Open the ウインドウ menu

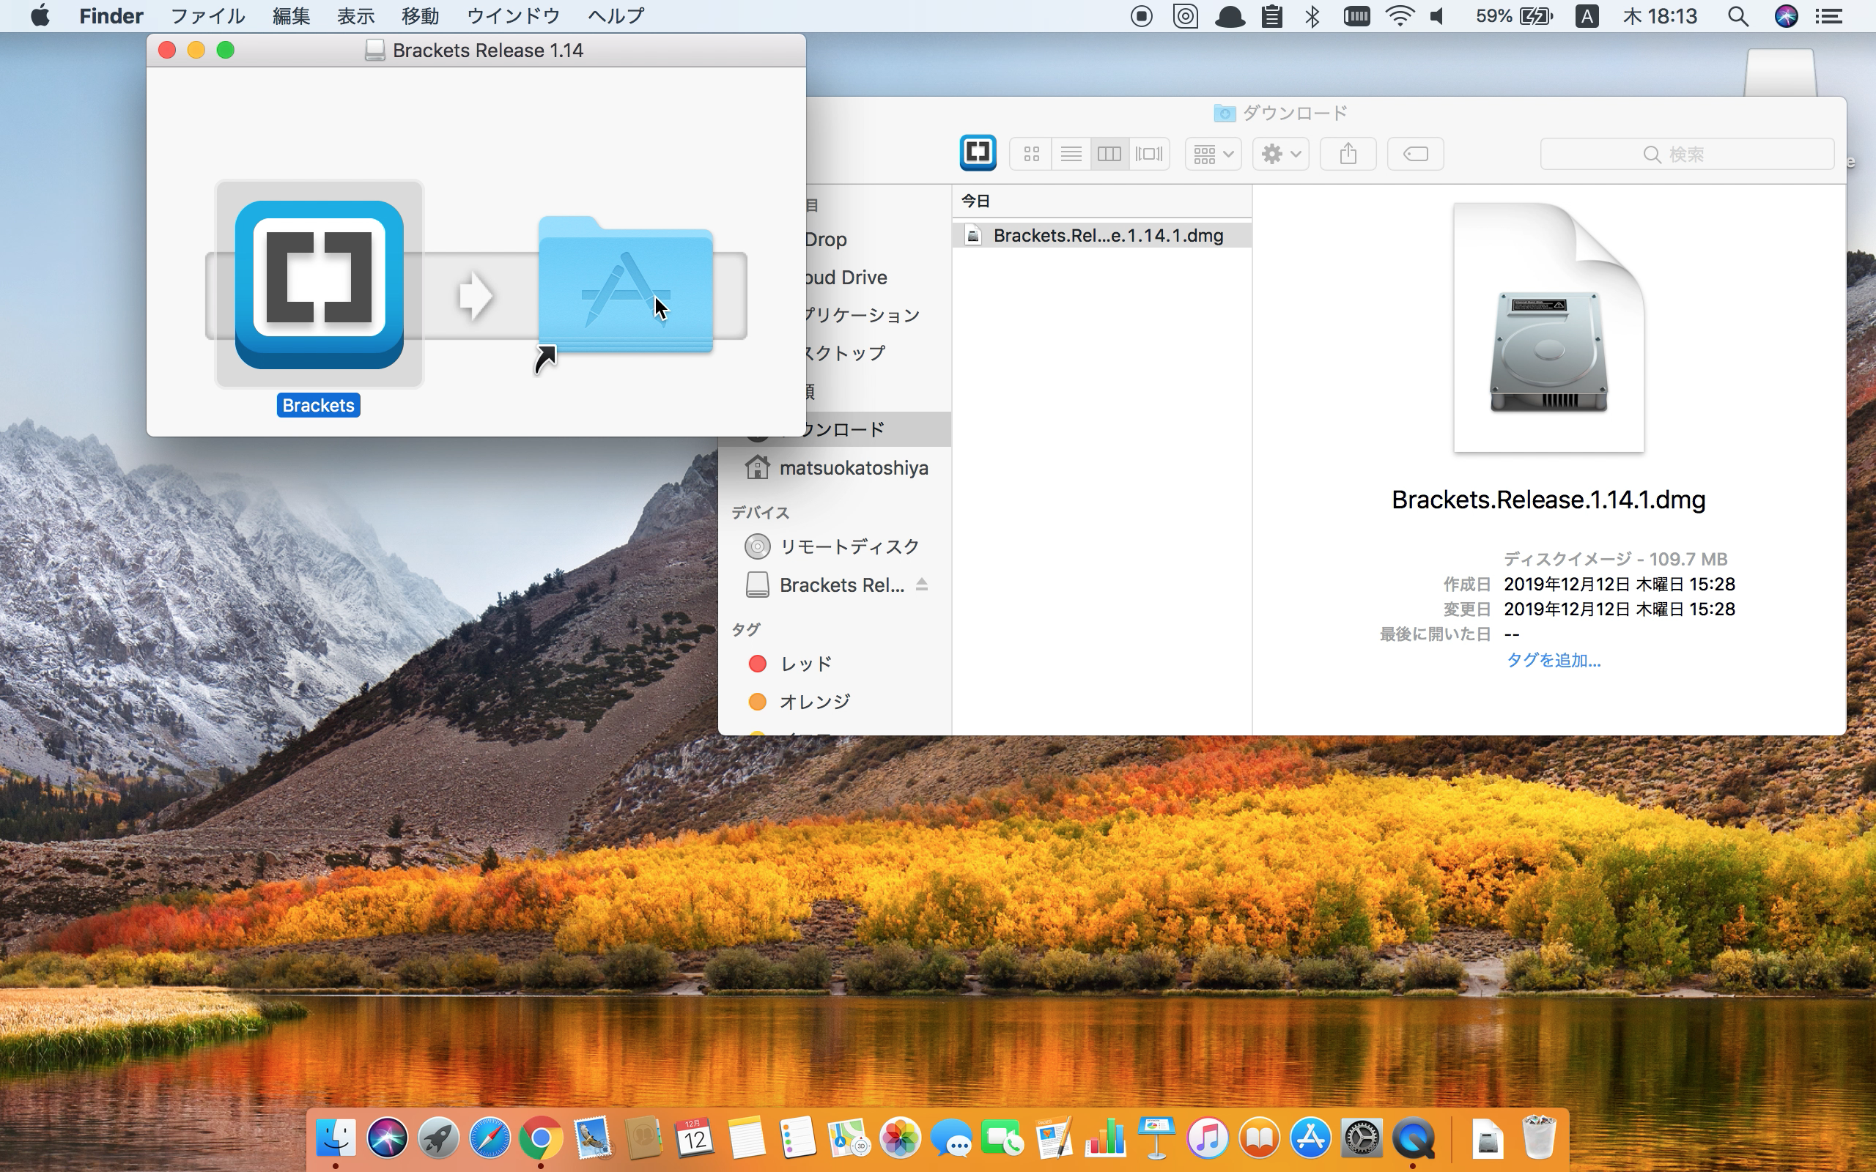tap(513, 15)
